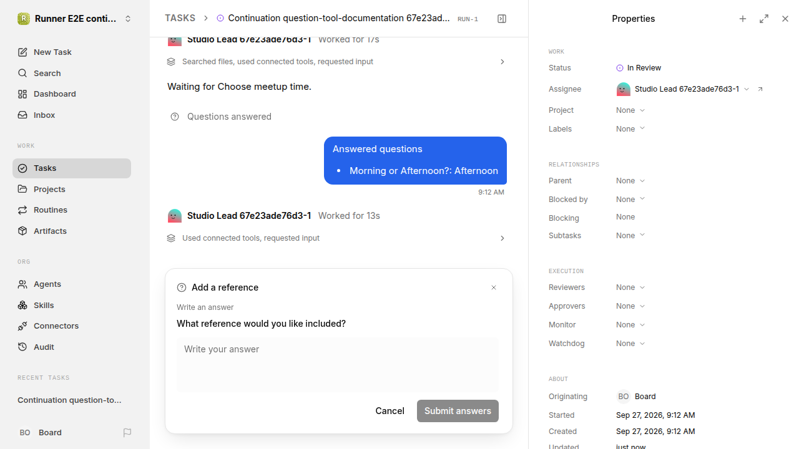Open the Subtasks None dropdown

(x=630, y=236)
